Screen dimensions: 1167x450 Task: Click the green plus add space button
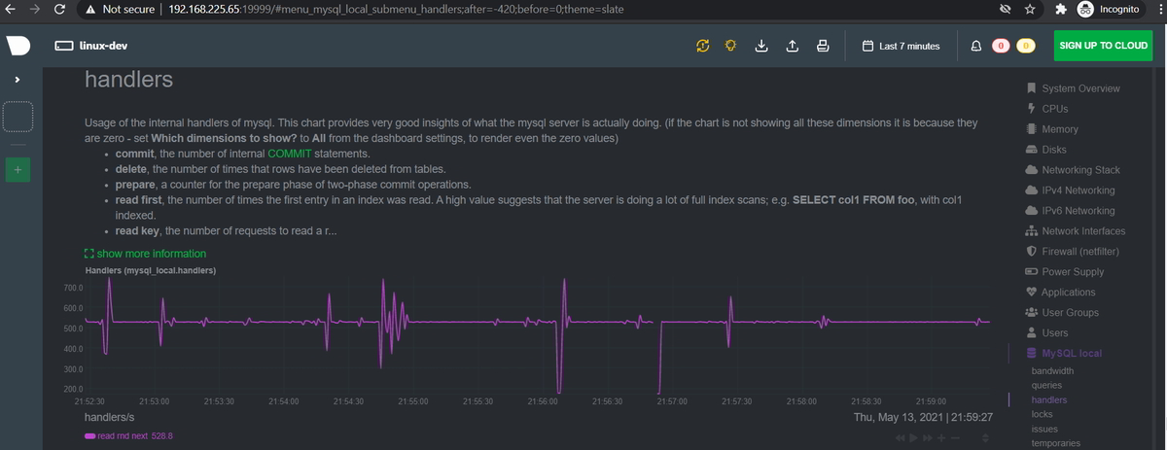18,170
